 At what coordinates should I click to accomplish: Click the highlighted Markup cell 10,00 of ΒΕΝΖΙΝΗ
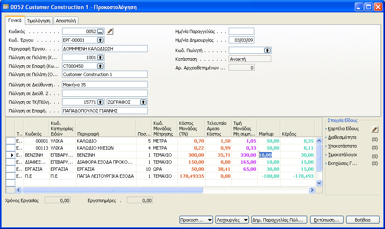[x=269, y=155]
